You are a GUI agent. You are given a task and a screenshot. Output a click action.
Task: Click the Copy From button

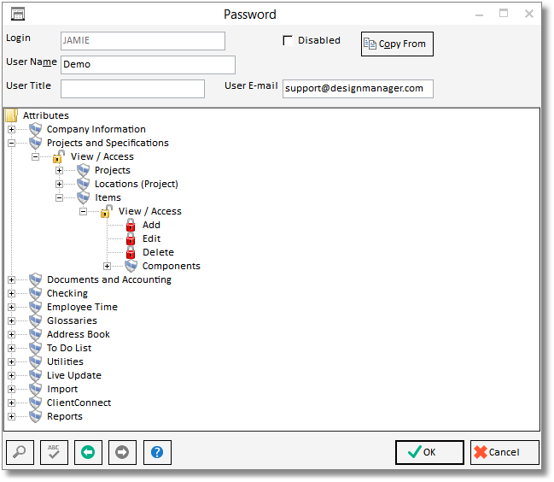pyautogui.click(x=397, y=44)
